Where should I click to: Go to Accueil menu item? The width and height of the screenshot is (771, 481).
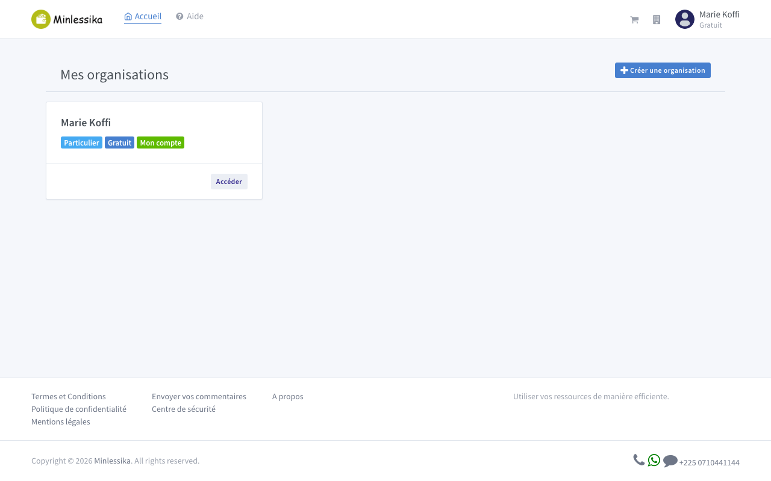coord(143,17)
